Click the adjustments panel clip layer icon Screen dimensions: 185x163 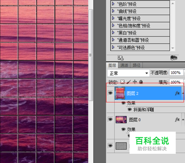[174, 58]
